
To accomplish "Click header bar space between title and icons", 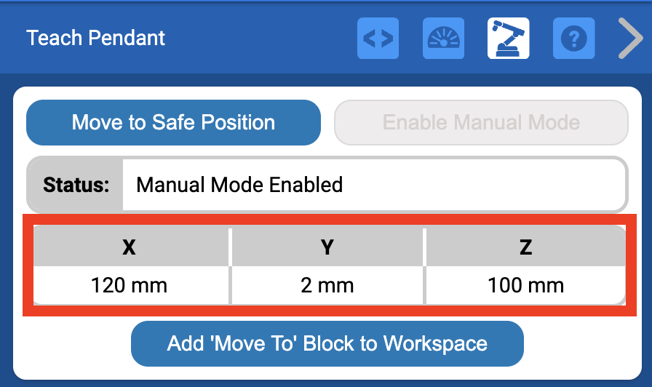I will point(262,38).
